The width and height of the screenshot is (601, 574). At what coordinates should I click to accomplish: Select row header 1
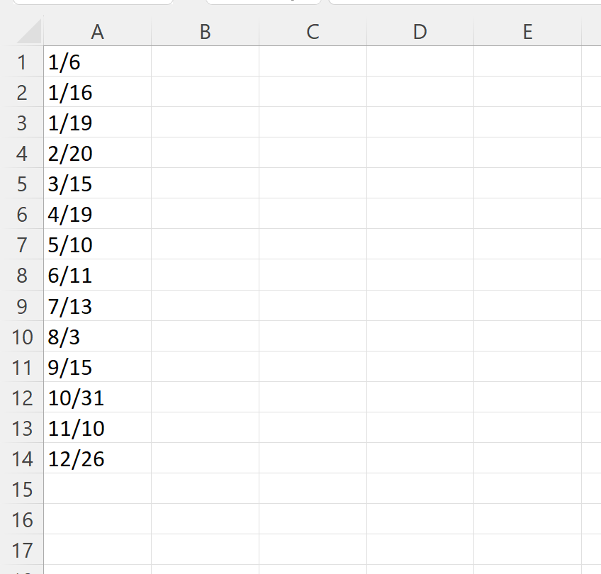tap(23, 62)
